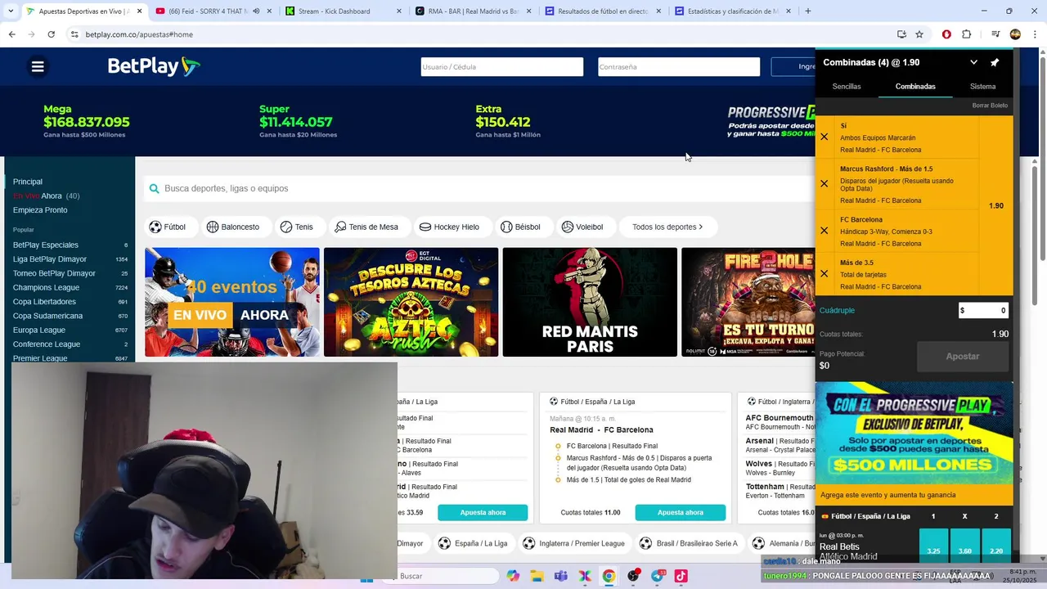
Task: Click the Usuario / Cédula field
Action: (502, 67)
